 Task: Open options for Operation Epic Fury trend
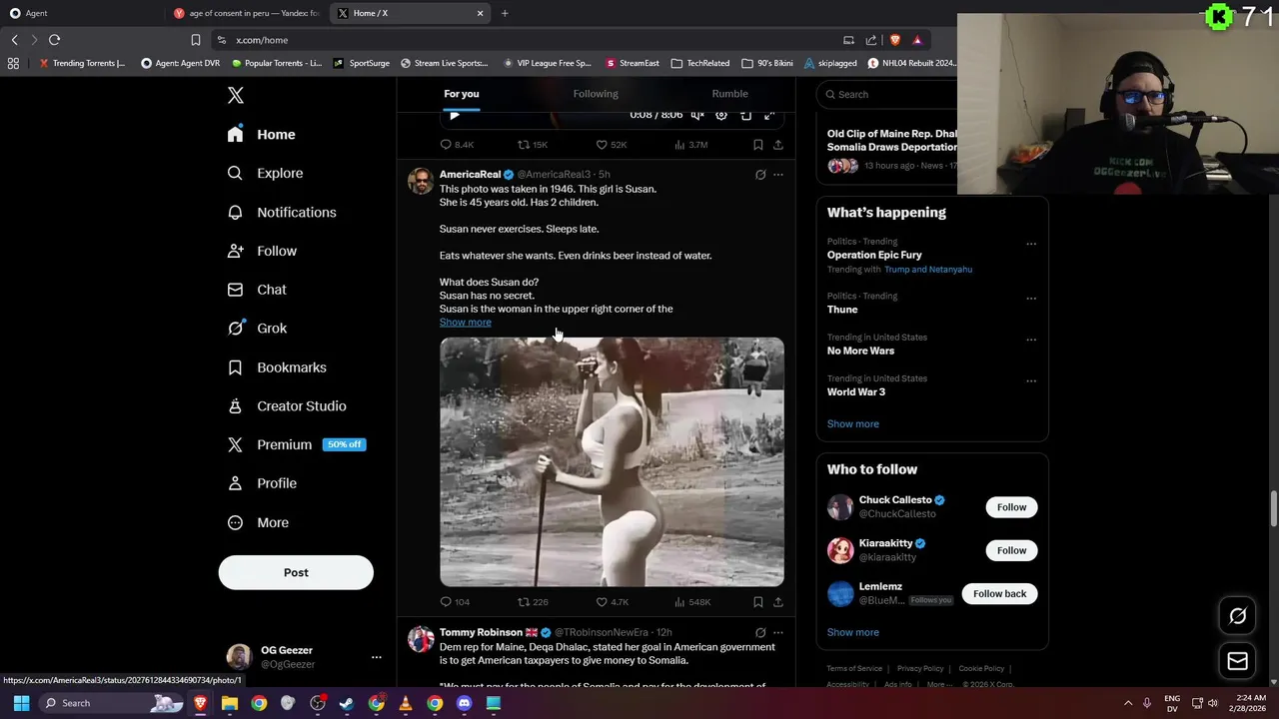[1031, 244]
